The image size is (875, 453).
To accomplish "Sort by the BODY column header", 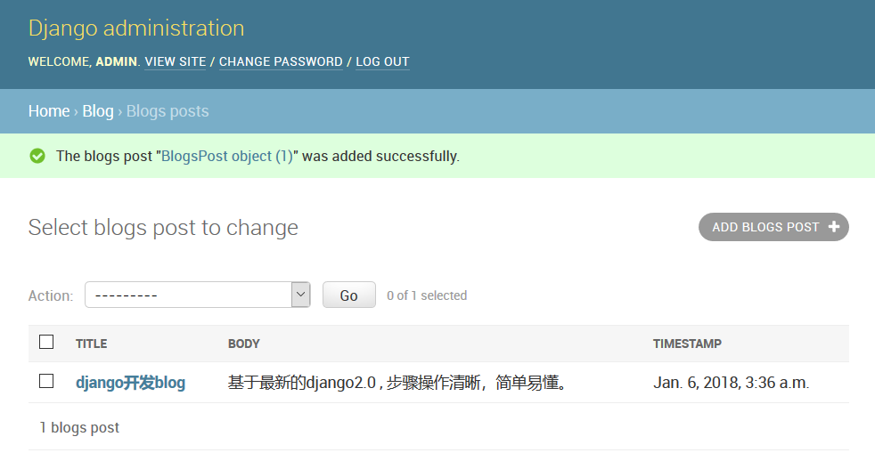I will tap(243, 344).
